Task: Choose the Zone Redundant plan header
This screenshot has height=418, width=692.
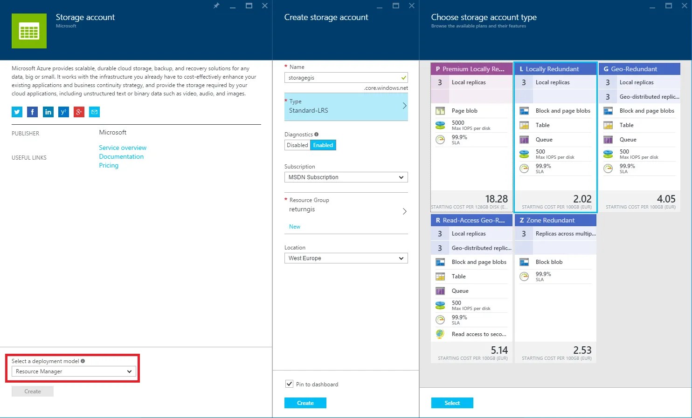Action: tap(555, 220)
